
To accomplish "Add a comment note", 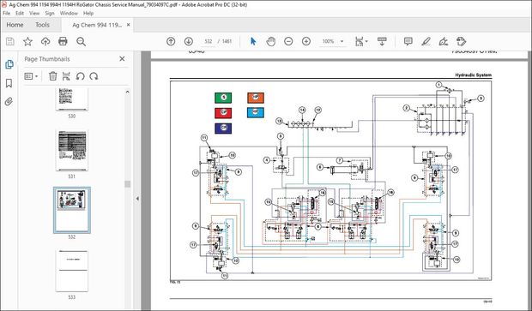I will pyautogui.click(x=408, y=41).
